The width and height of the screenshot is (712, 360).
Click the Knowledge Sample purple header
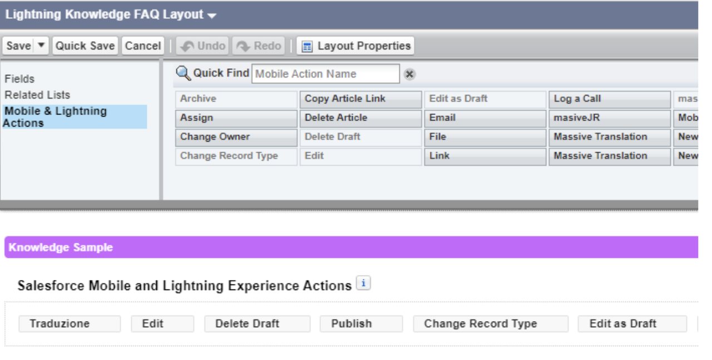click(351, 247)
